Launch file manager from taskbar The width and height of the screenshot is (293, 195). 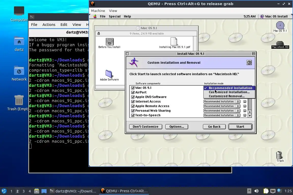[37, 191]
